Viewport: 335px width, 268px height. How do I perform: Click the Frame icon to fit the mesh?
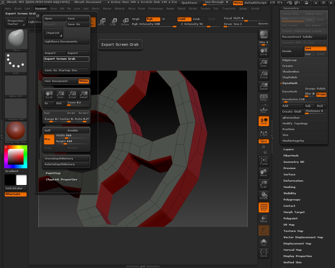tap(264, 161)
